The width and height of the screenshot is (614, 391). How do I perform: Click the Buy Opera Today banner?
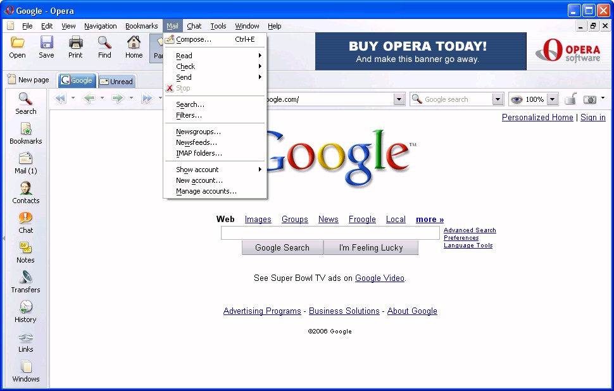420,51
